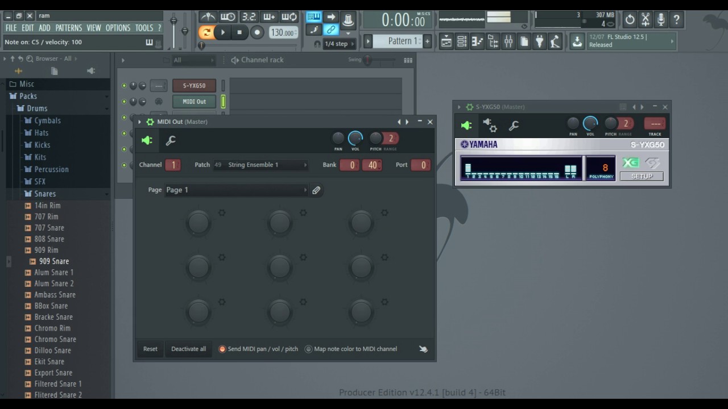The image size is (728, 409).
Task: Click the scissors audio editor icon
Action: click(645, 20)
